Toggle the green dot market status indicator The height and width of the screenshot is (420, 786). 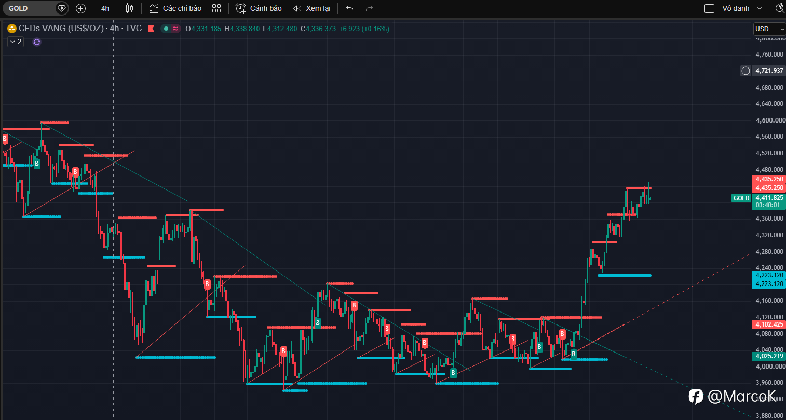tap(166, 29)
